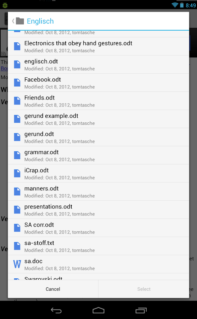This screenshot has width=197, height=319.
Task: Collapse folder via the back chevron
Action: [x=13, y=21]
